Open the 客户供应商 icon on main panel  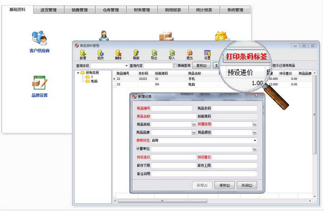(39, 42)
